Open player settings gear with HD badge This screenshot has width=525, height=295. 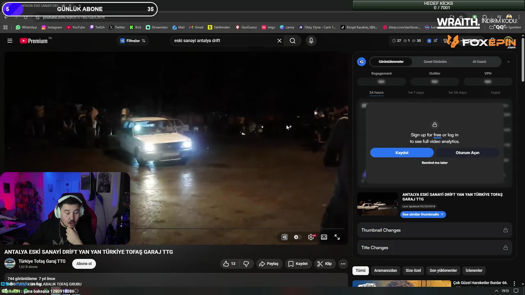pyautogui.click(x=311, y=237)
